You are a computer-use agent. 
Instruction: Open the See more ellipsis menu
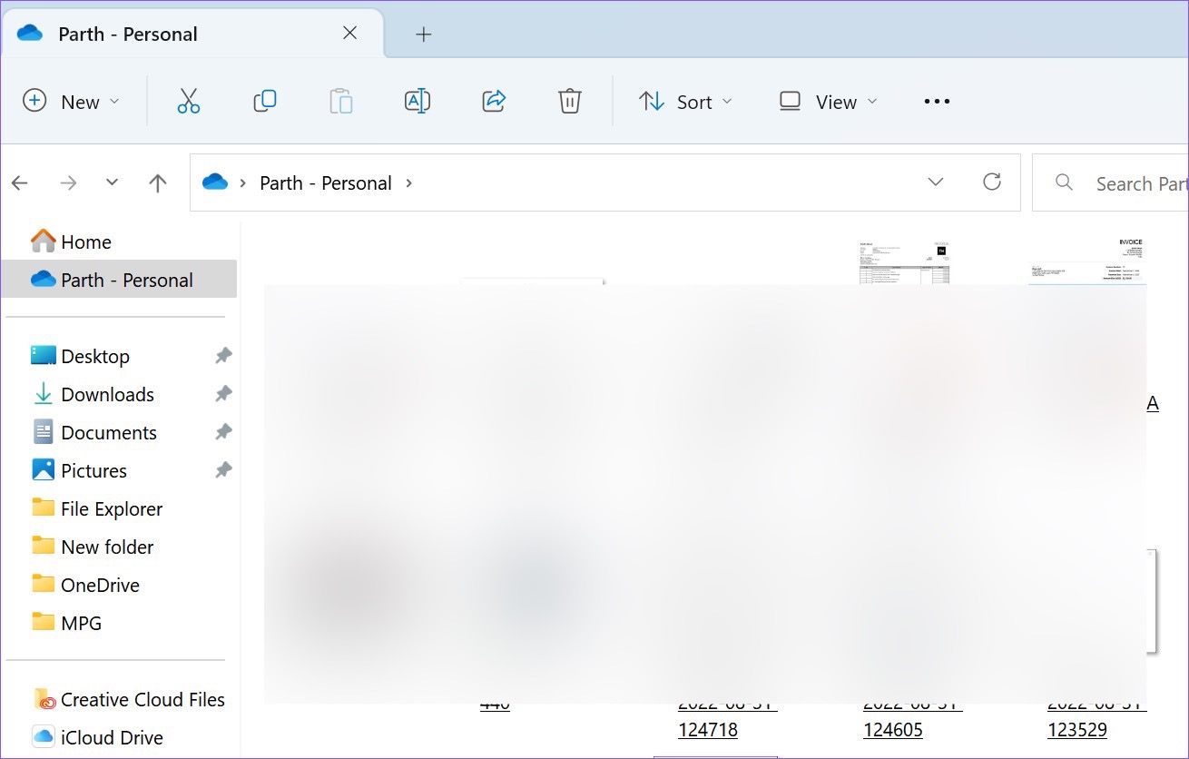pyautogui.click(x=936, y=101)
